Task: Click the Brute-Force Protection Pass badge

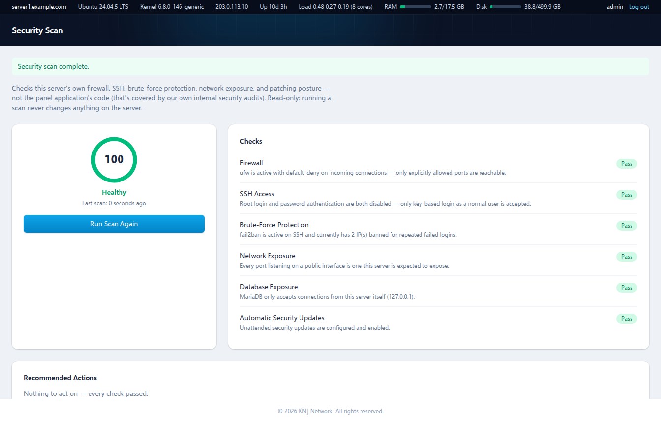Action: (627, 226)
